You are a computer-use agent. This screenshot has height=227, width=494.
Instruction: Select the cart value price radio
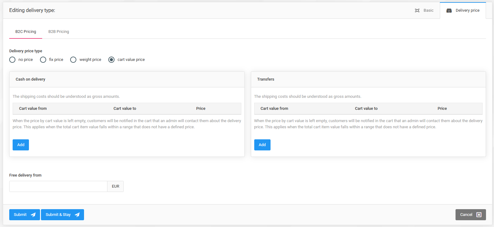click(x=111, y=60)
